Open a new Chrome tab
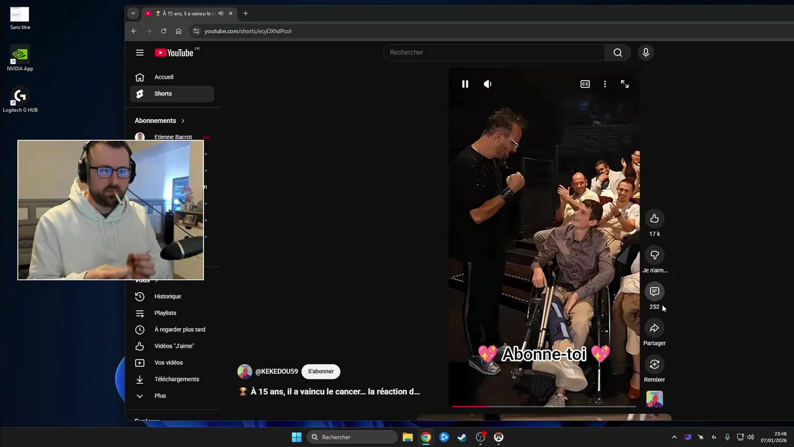This screenshot has height=447, width=794. [x=246, y=13]
